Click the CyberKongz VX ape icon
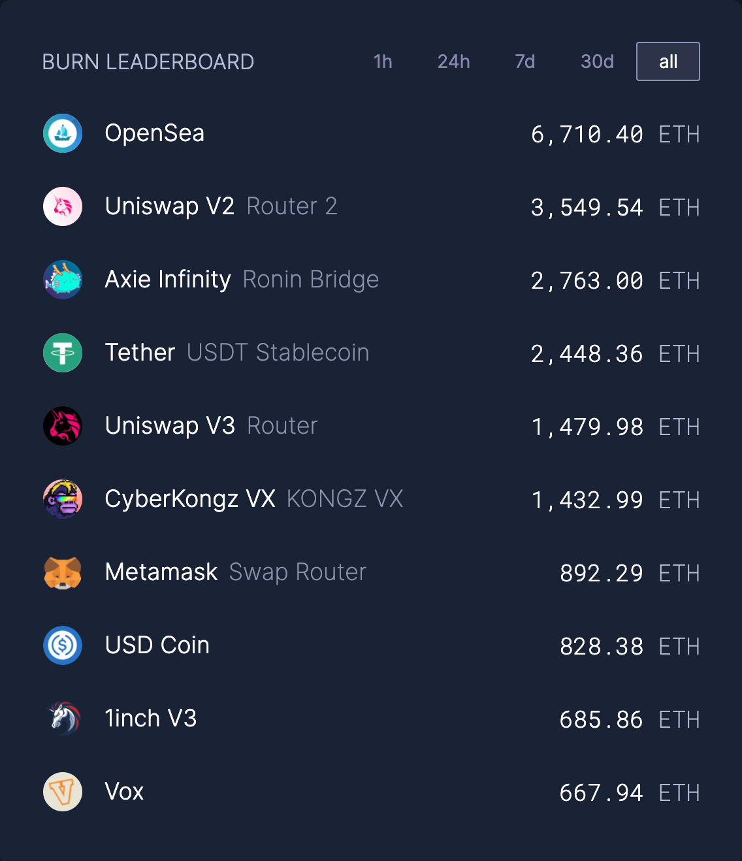Image resolution: width=742 pixels, height=861 pixels. tap(63, 499)
